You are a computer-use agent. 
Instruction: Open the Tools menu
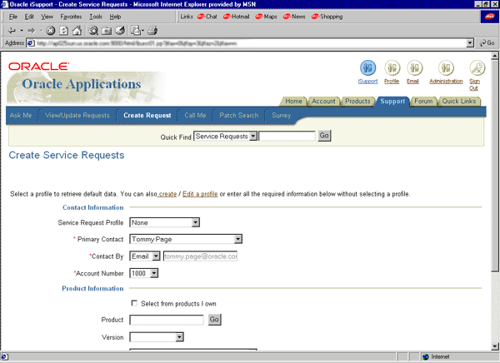click(x=96, y=17)
